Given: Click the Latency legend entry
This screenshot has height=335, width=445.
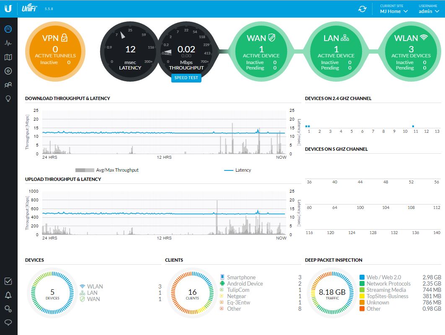Looking at the screenshot, I should click(238, 170).
